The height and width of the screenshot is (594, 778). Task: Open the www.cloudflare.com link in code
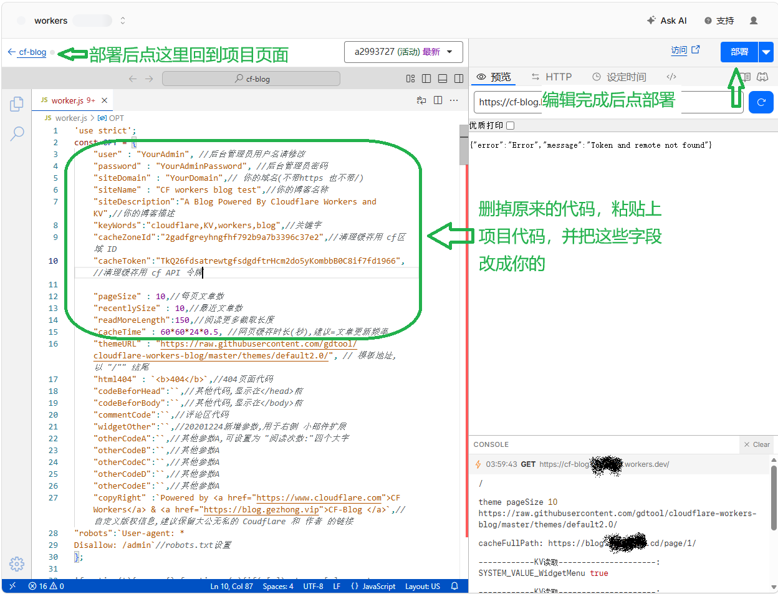click(319, 497)
